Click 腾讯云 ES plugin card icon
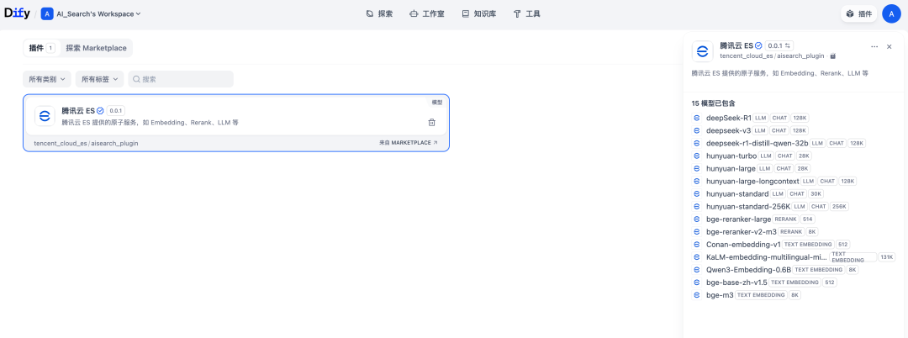 click(45, 116)
